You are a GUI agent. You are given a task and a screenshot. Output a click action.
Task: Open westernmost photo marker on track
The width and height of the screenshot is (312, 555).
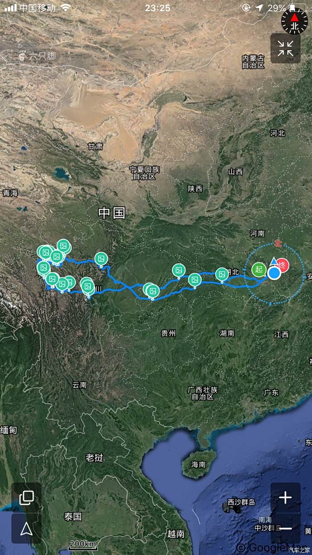(43, 268)
